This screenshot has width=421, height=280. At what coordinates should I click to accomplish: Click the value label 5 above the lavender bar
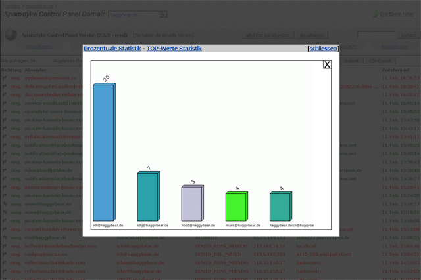pos(193,182)
